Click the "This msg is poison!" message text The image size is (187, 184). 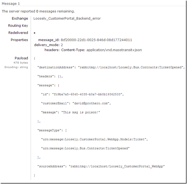coord(81,112)
